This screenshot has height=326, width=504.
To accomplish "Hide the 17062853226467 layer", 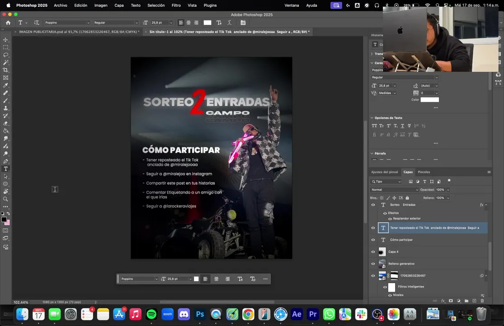I will (373, 275).
